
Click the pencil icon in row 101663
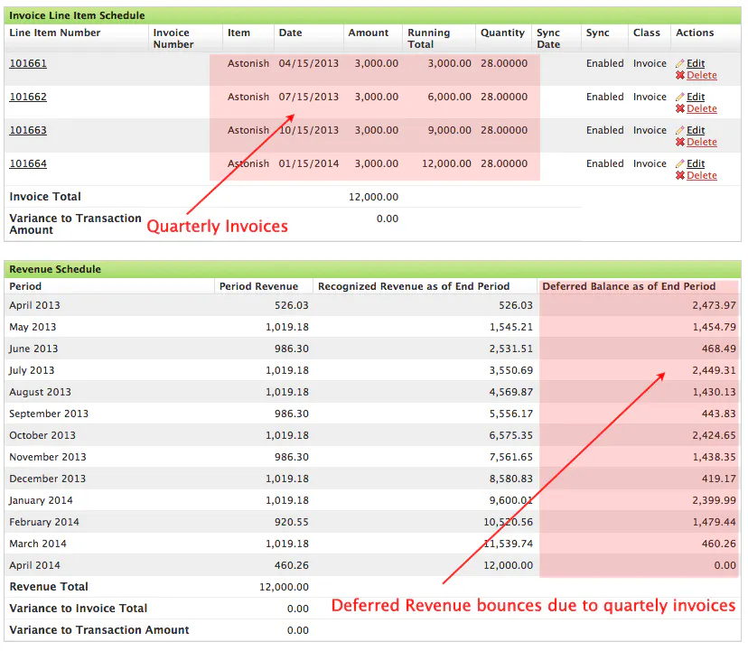[679, 130]
